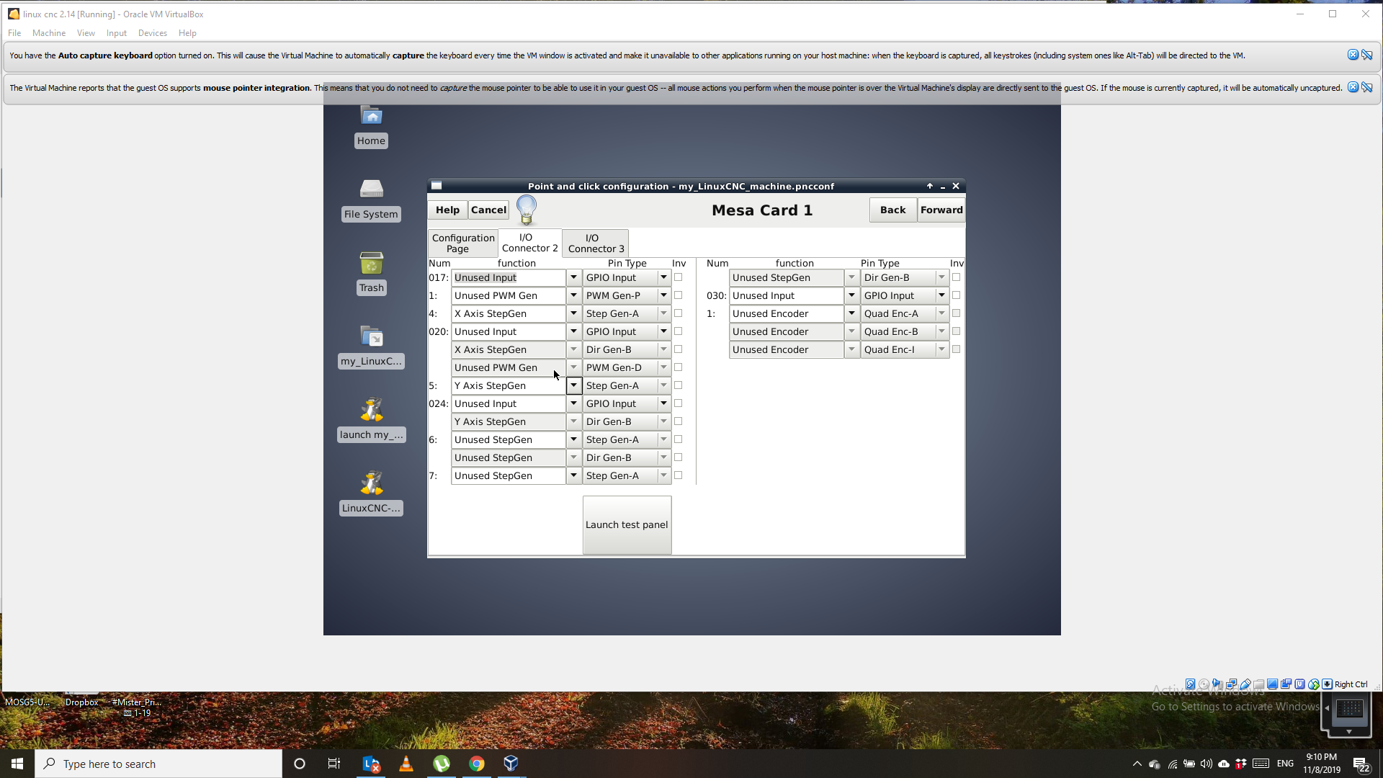Click the lightbulb hint icon
Image resolution: width=1383 pixels, height=778 pixels.
[x=527, y=210]
